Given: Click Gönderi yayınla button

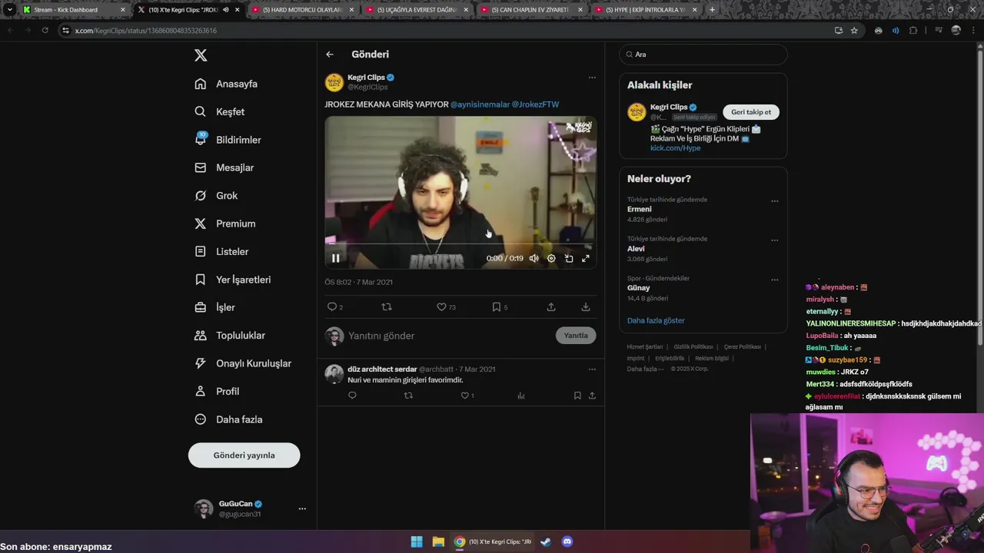Looking at the screenshot, I should 244,455.
